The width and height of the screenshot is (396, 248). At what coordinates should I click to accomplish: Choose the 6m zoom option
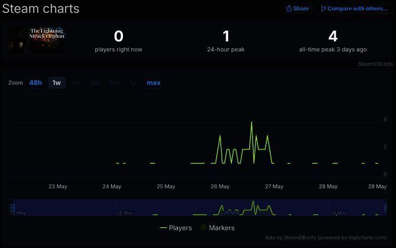point(114,83)
